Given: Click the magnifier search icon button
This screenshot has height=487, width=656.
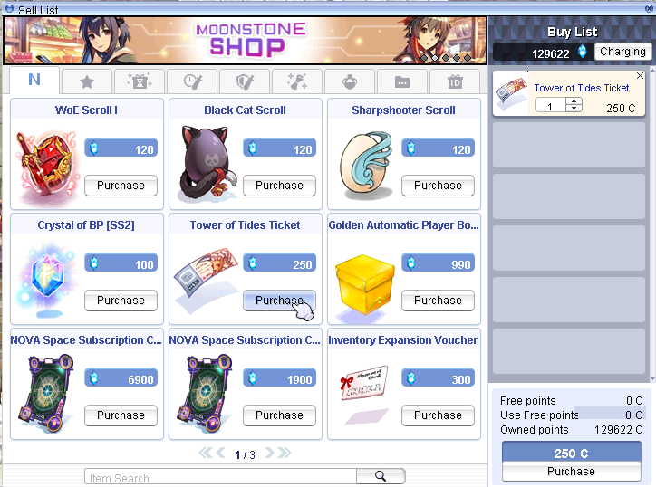Looking at the screenshot, I should pos(381,476).
